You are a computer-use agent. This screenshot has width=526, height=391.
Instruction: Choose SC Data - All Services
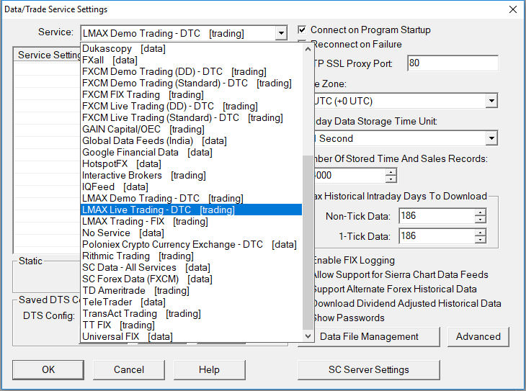(x=191, y=267)
